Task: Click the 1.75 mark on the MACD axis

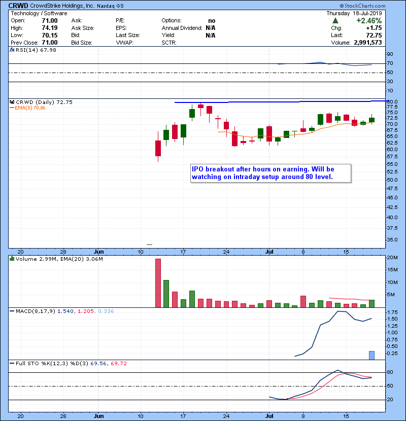Action: pyautogui.click(x=393, y=312)
